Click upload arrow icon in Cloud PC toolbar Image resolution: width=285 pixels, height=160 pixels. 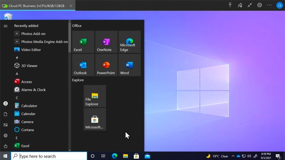click(230, 5)
